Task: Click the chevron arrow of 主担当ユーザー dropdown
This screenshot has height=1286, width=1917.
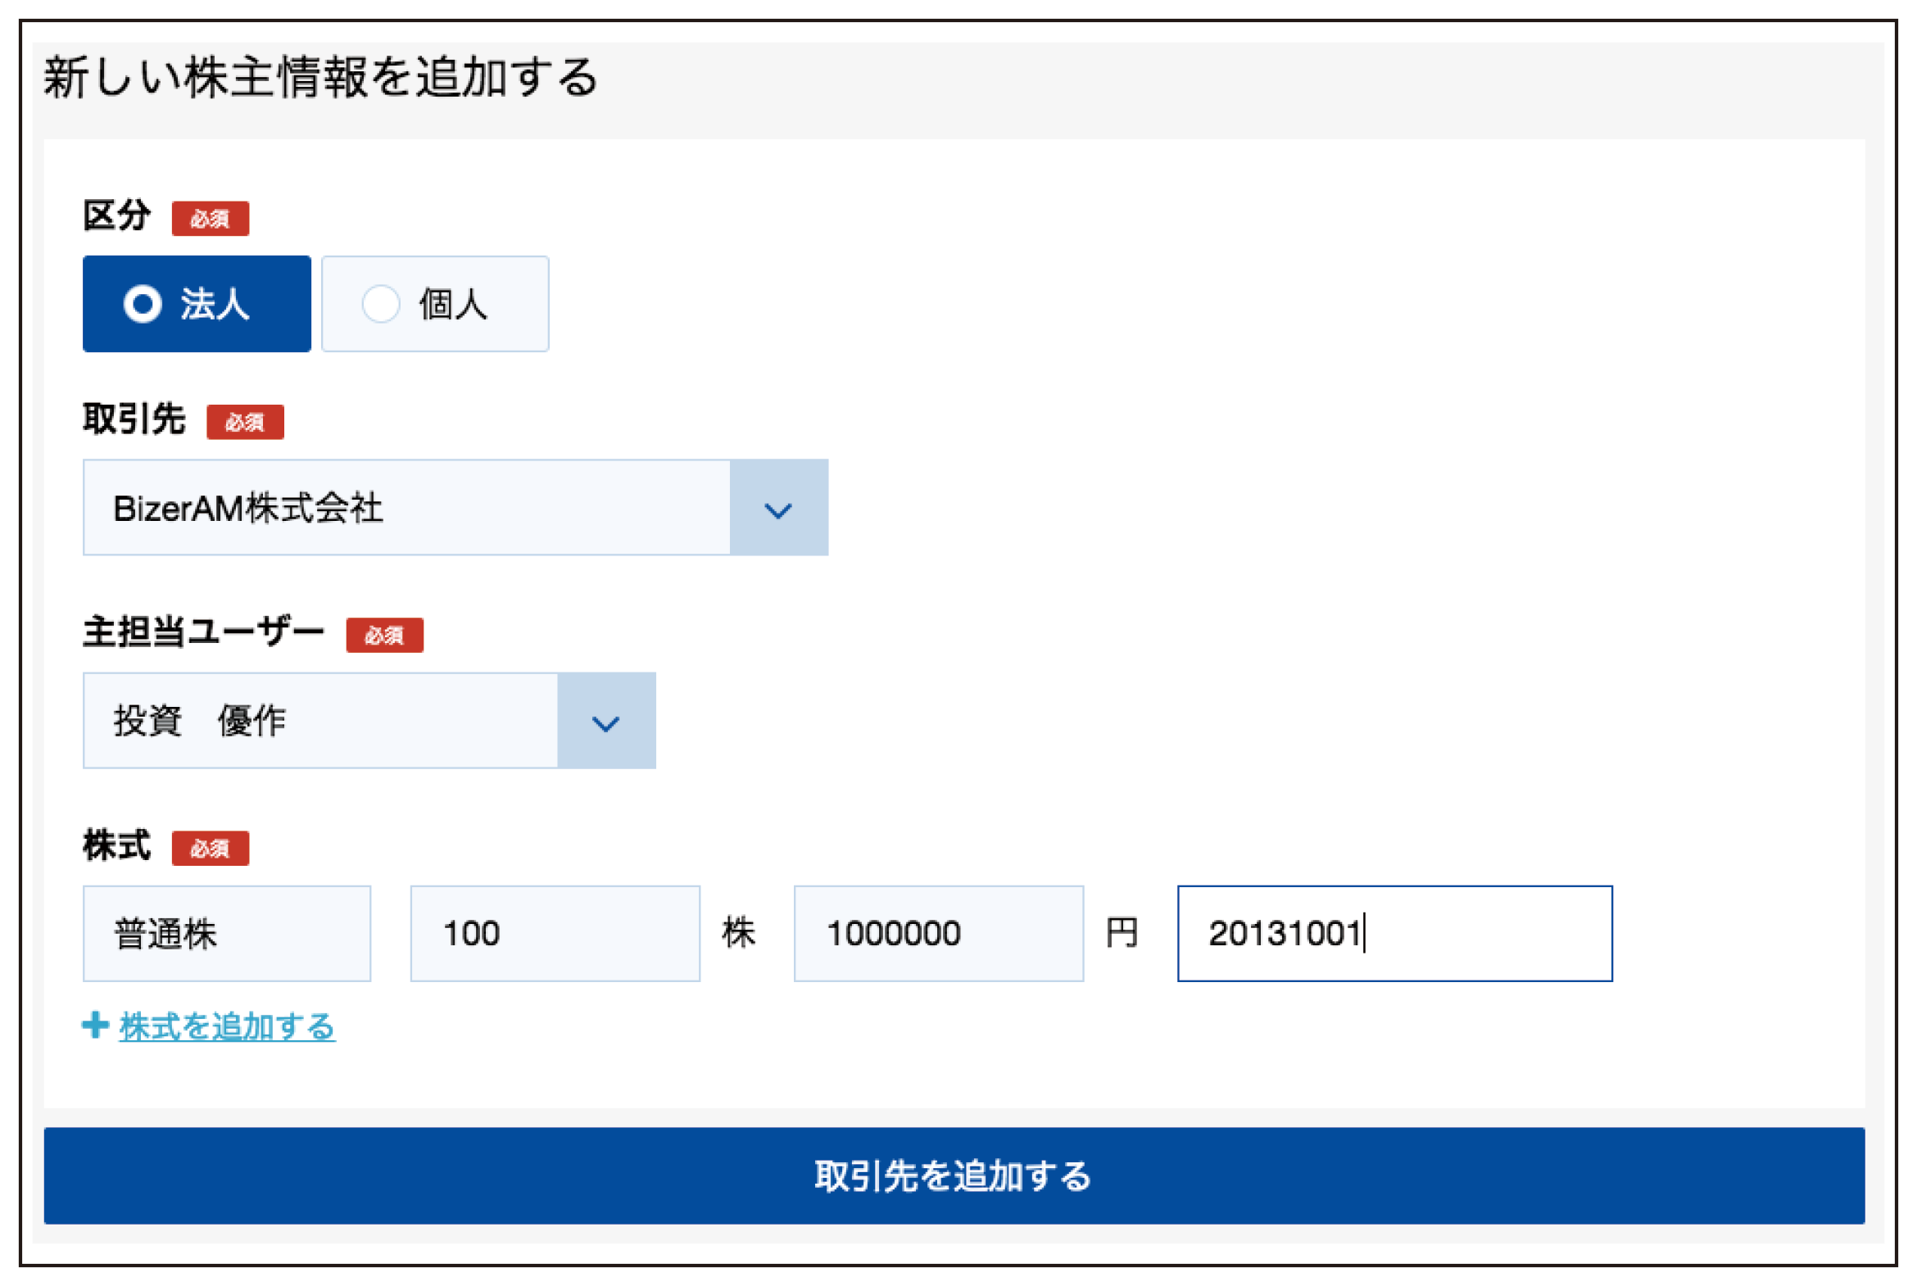Action: tap(606, 722)
